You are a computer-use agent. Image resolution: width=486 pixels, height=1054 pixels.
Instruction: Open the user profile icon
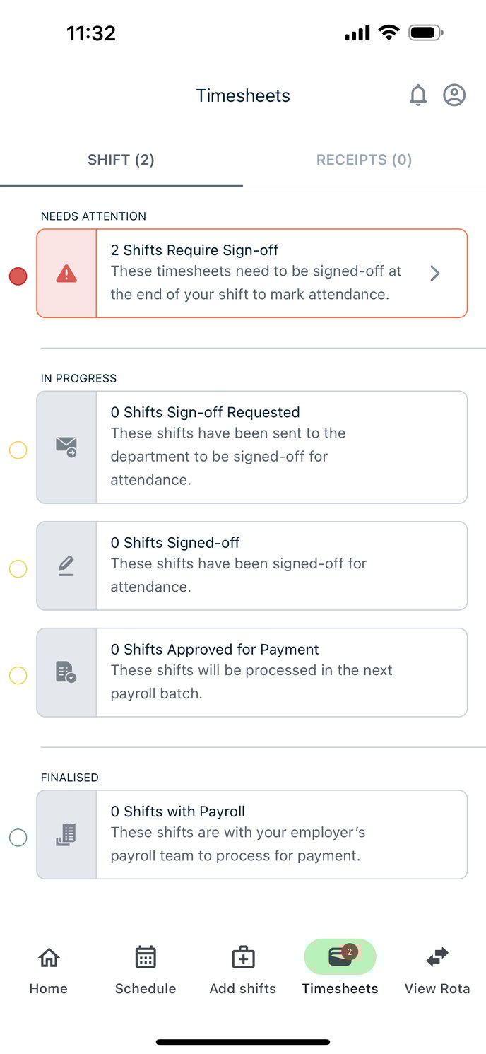tap(454, 95)
